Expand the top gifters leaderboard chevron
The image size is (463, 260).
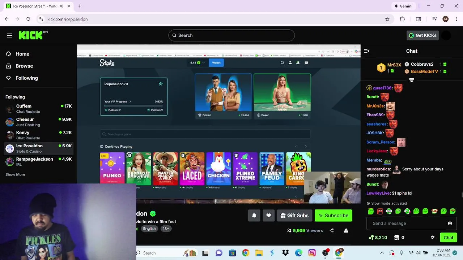(412, 80)
